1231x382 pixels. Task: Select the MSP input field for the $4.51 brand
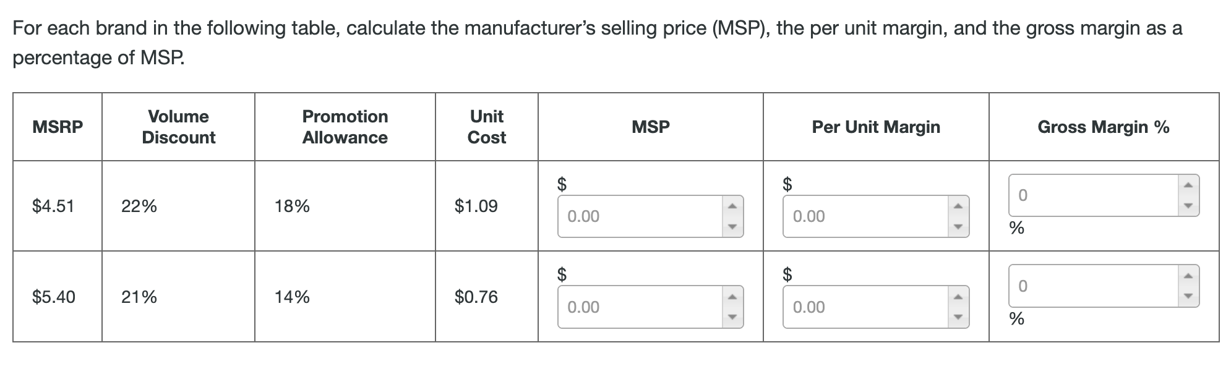pyautogui.click(x=637, y=216)
